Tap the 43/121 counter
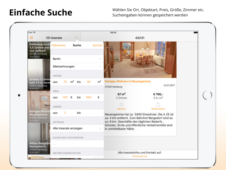This screenshot has width=226, height=170. (x=140, y=38)
